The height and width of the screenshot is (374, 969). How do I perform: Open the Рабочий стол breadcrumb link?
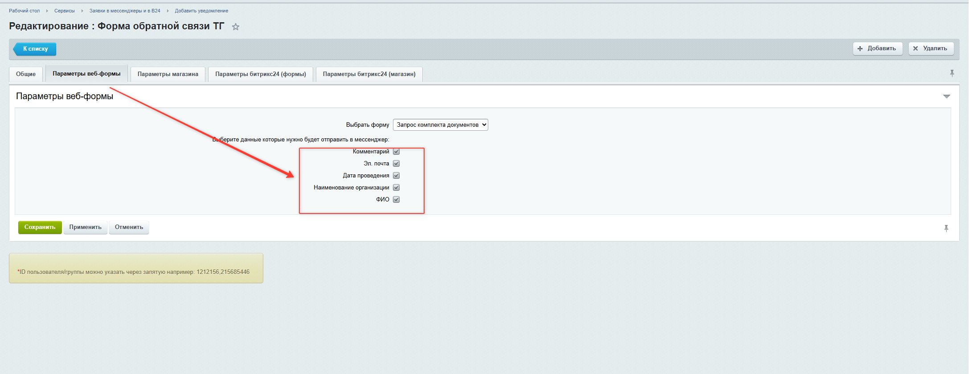pos(25,11)
